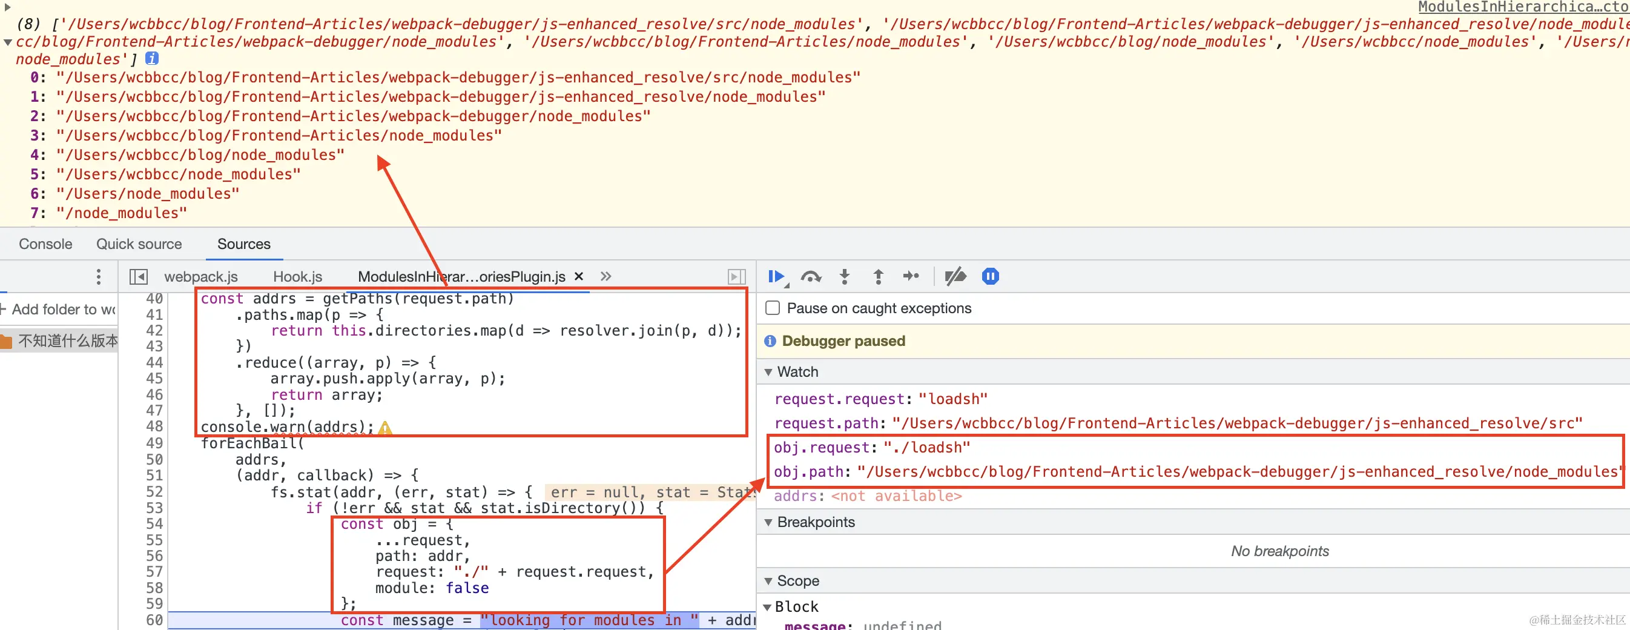Open the webpack.js file tab
The width and height of the screenshot is (1630, 630).
point(201,277)
